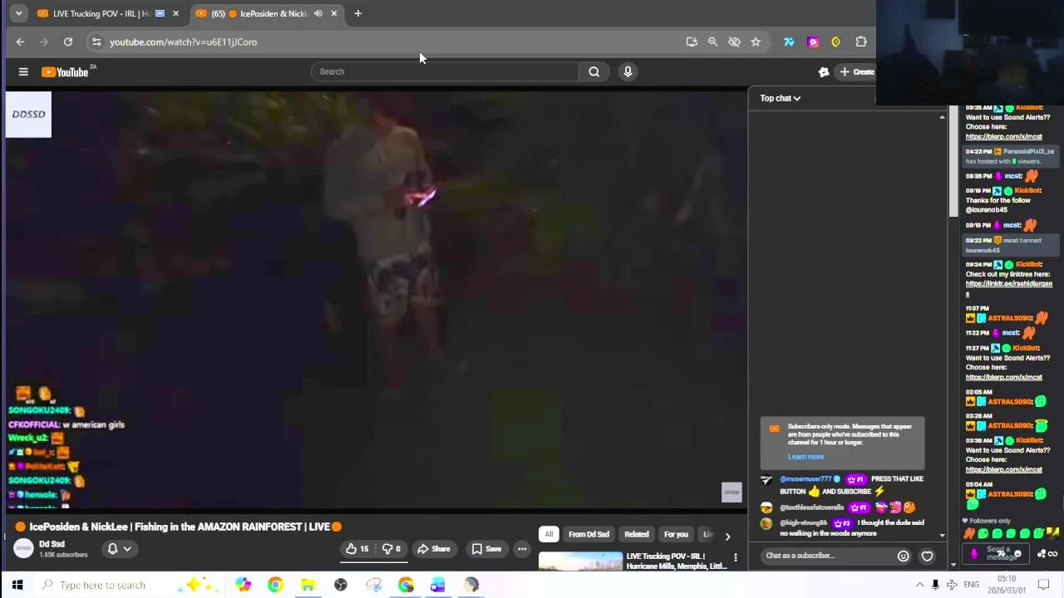The height and width of the screenshot is (598, 1064).
Task: Open LIVE Trucking POV recommended thumbnail
Action: [580, 562]
